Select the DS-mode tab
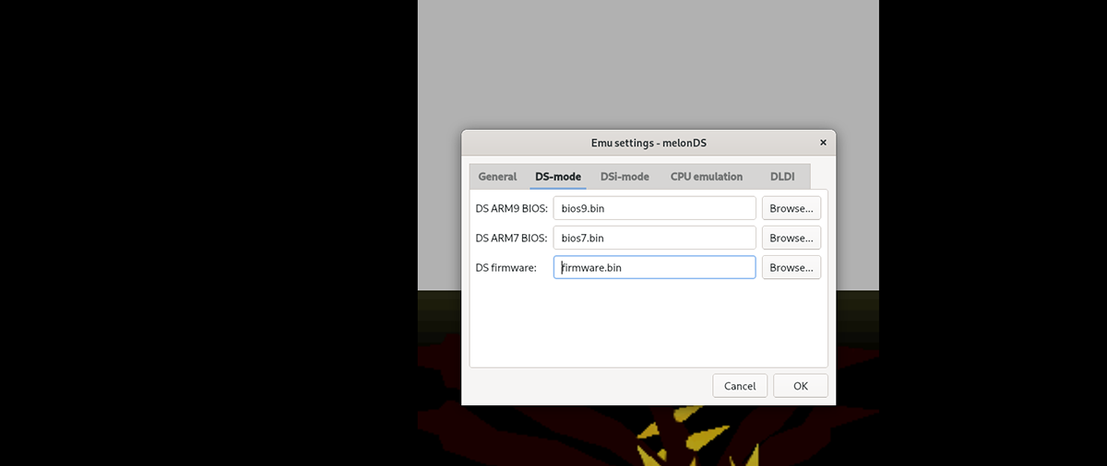This screenshot has width=1107, height=466. 558,177
